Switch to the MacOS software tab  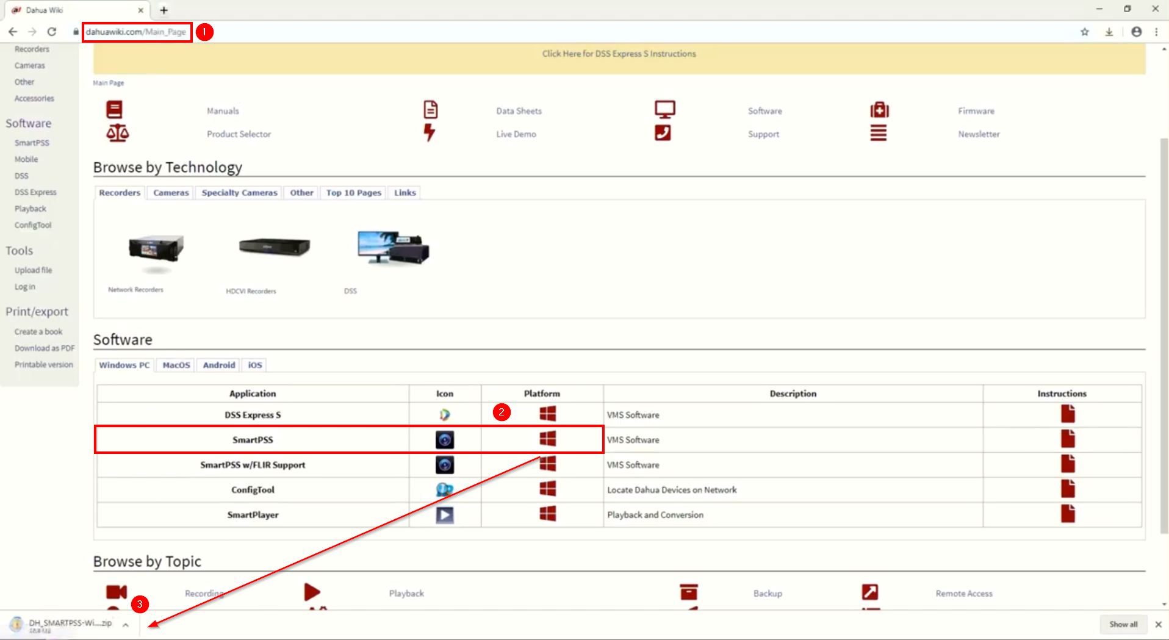click(x=176, y=365)
